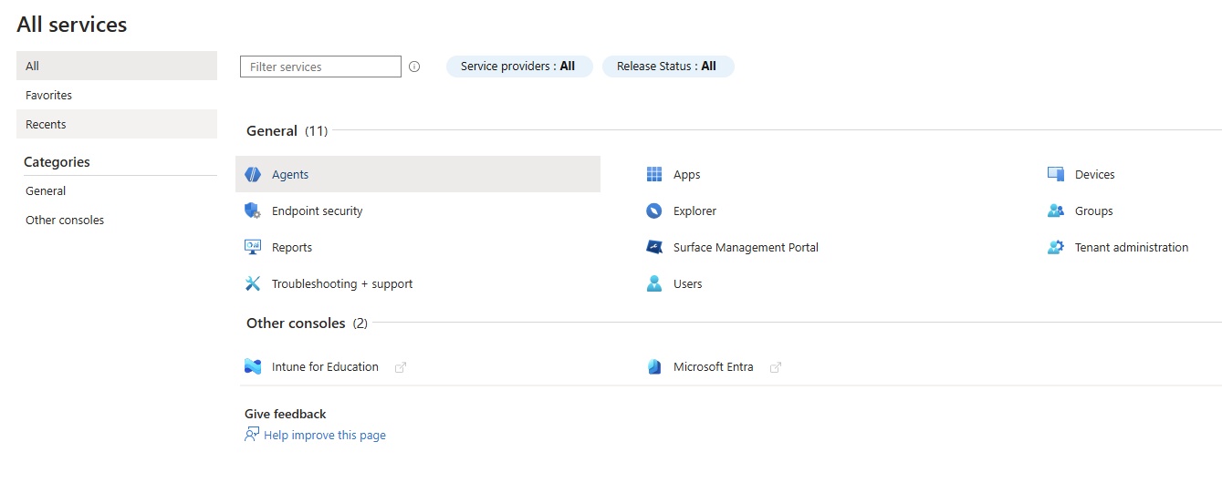1222x493 pixels.
Task: Select Recents in the left sidebar
Action: 46,124
